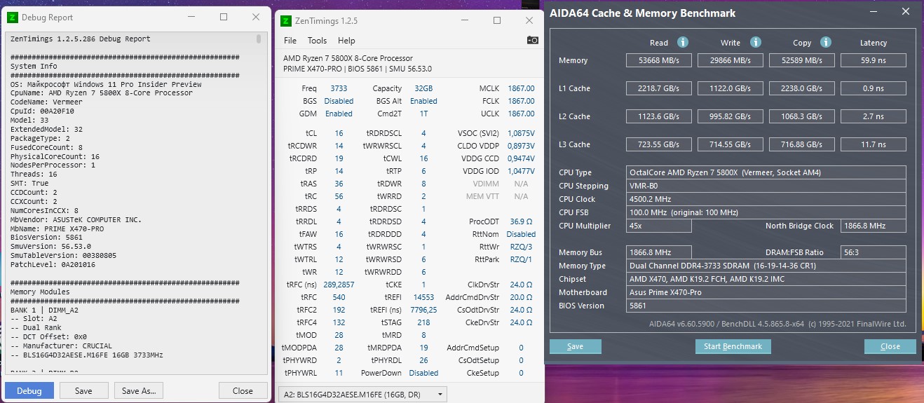Click the Cmd2T value 1T
Image resolution: width=924 pixels, height=403 pixels.
(423, 114)
